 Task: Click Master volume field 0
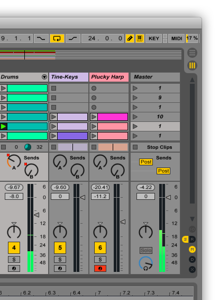tap(145, 197)
